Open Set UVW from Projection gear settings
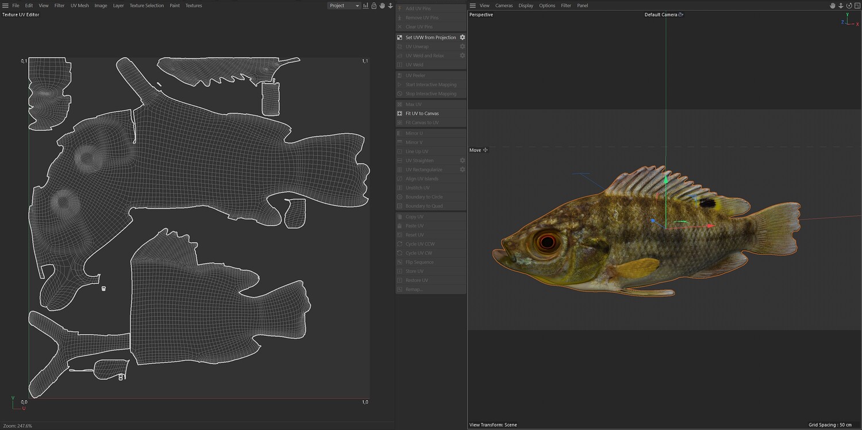Viewport: 862px width, 430px height. coord(462,37)
